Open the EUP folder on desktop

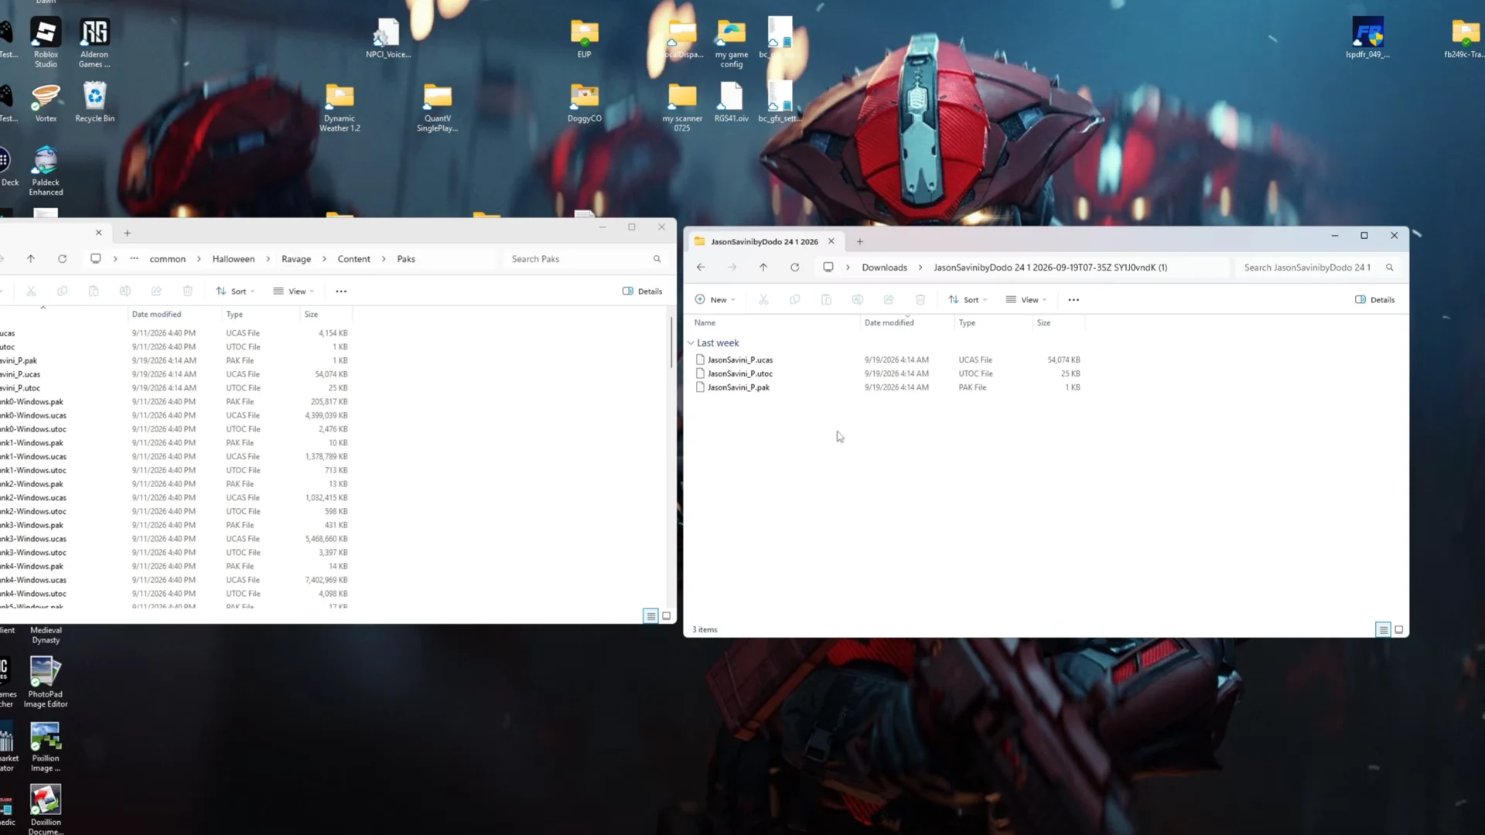584,39
